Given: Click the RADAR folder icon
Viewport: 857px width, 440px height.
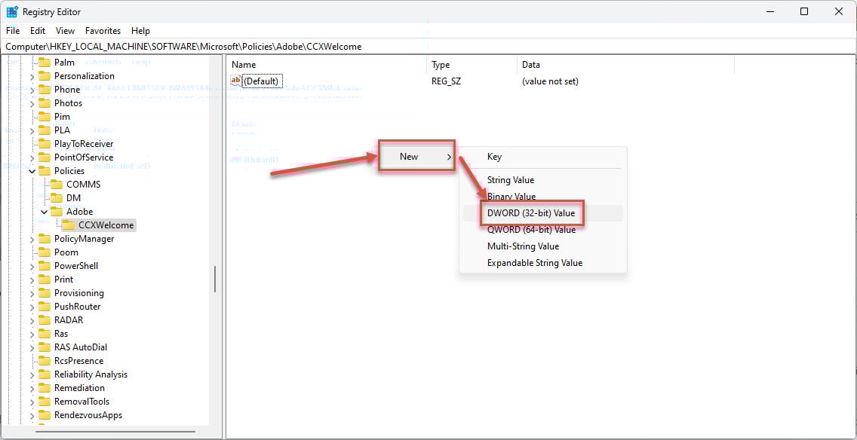Looking at the screenshot, I should (x=45, y=319).
